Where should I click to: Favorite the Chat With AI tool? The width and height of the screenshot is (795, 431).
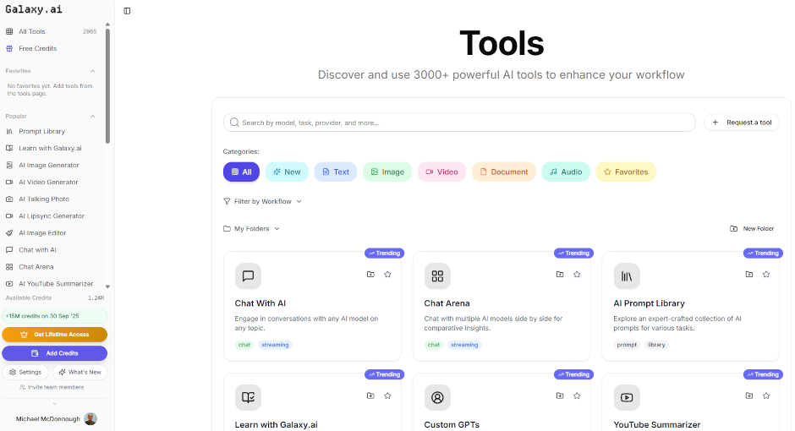point(388,275)
